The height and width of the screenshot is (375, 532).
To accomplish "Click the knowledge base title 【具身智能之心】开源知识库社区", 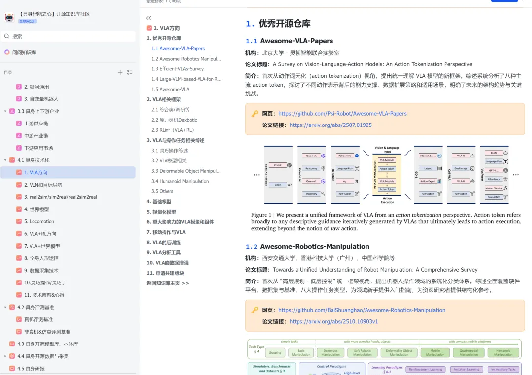I will click(x=54, y=14).
